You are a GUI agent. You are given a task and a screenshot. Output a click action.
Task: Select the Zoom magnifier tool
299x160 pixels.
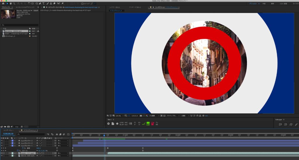(14, 3)
